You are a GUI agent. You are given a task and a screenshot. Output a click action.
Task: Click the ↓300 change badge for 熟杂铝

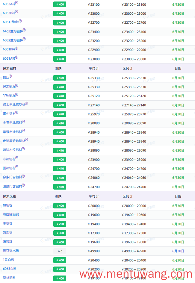60,233
